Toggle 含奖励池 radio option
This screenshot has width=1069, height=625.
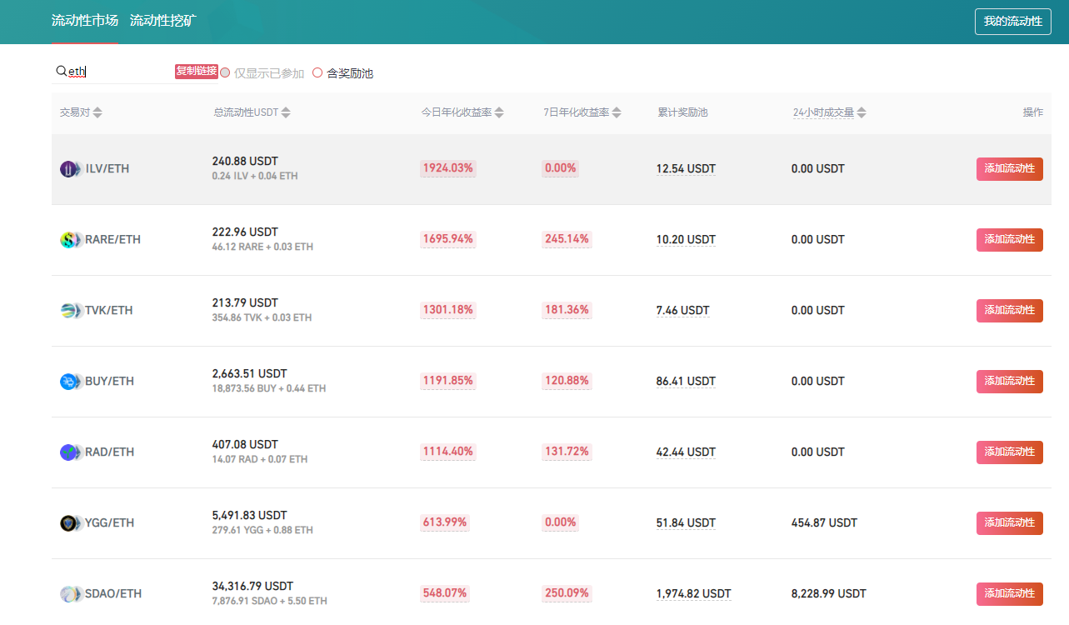[x=317, y=72]
